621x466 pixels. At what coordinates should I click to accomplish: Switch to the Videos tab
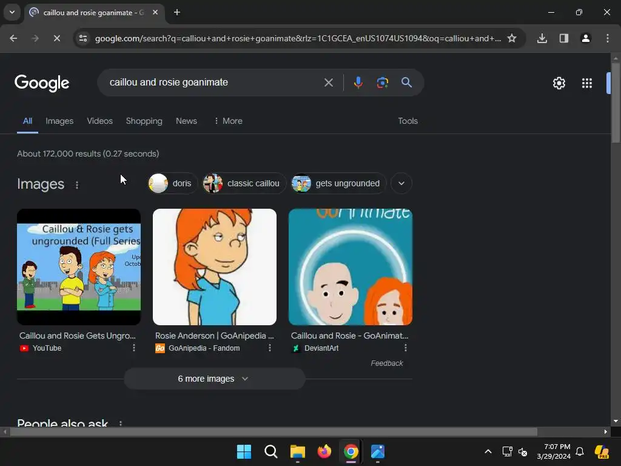[x=100, y=121]
